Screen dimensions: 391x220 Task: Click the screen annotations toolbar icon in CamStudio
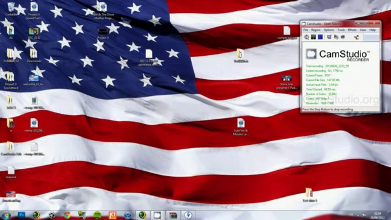[336, 37]
